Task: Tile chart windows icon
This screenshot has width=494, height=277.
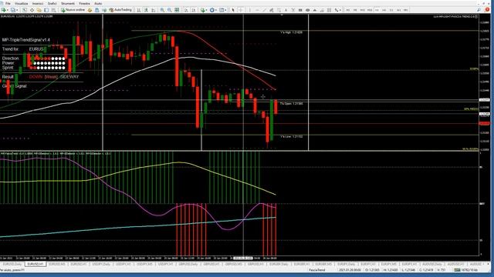Action: 177,10
